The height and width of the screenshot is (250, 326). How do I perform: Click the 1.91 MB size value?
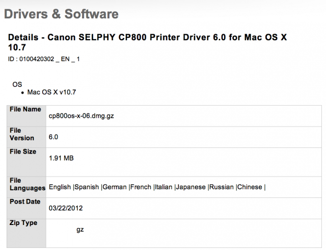tap(61, 159)
